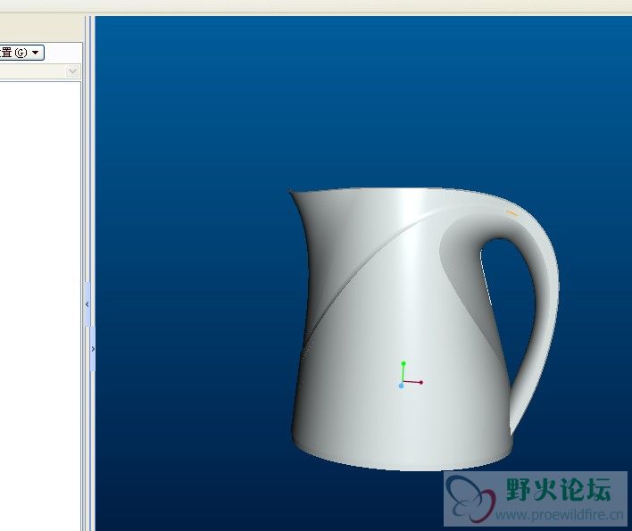
Task: Click the green Y-axis endpoint of the coordinate system
Action: click(403, 363)
